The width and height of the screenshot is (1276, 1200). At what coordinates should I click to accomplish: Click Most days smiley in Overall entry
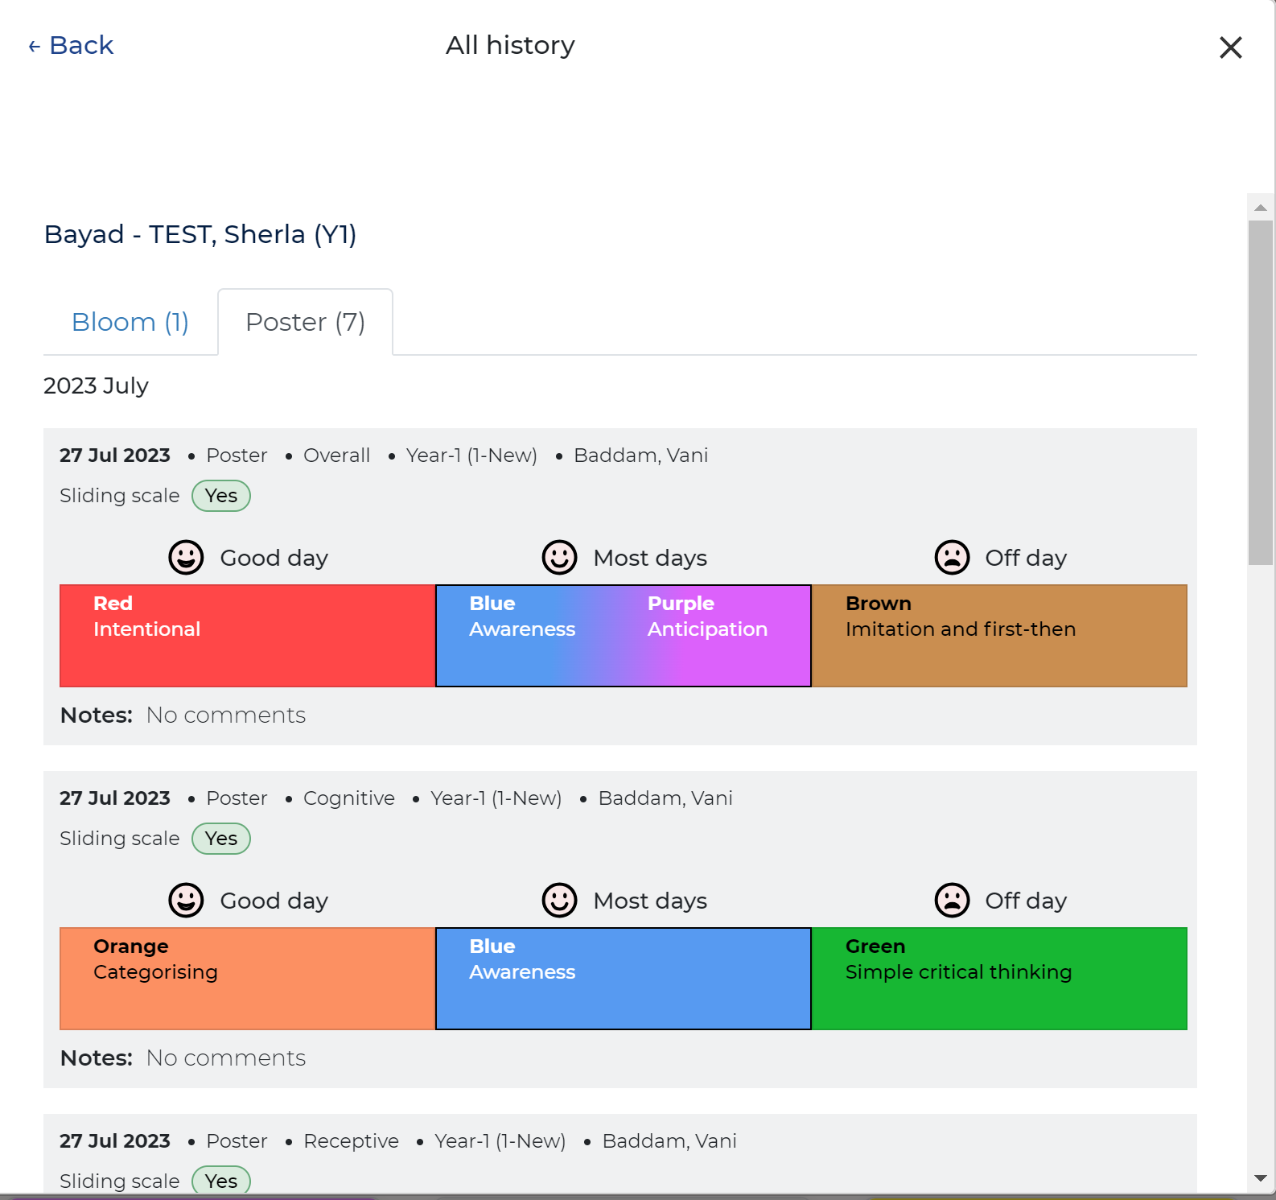(559, 557)
